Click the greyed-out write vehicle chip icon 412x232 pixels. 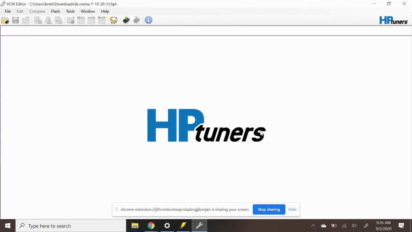pyautogui.click(x=136, y=20)
